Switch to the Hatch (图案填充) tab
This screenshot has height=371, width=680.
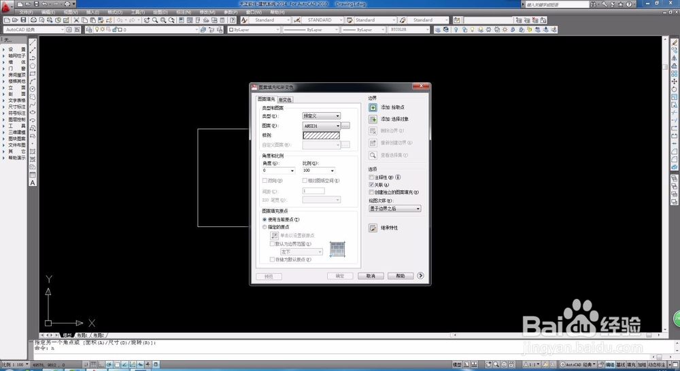(267, 99)
